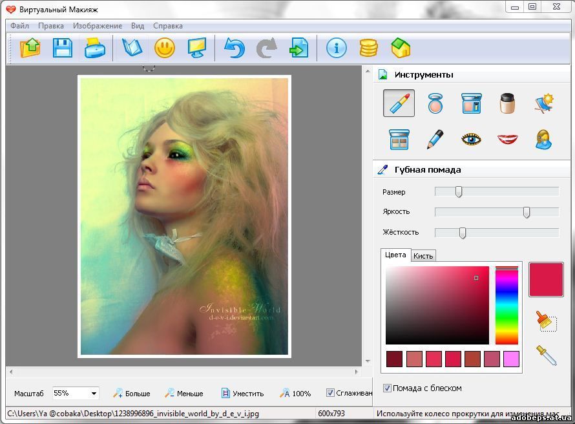This screenshot has width=575, height=424.
Task: Switch to the Кисть tab
Action: (x=423, y=256)
